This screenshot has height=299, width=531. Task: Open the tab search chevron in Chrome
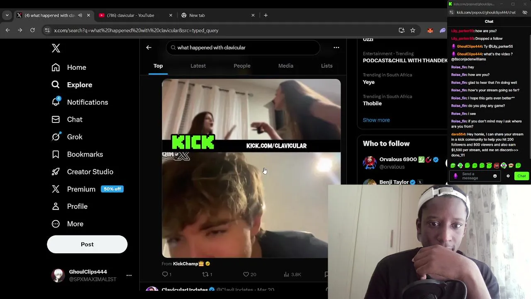tap(7, 15)
